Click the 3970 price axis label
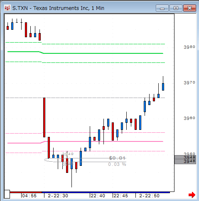The height and width of the screenshot is (201, 199). tap(189, 83)
